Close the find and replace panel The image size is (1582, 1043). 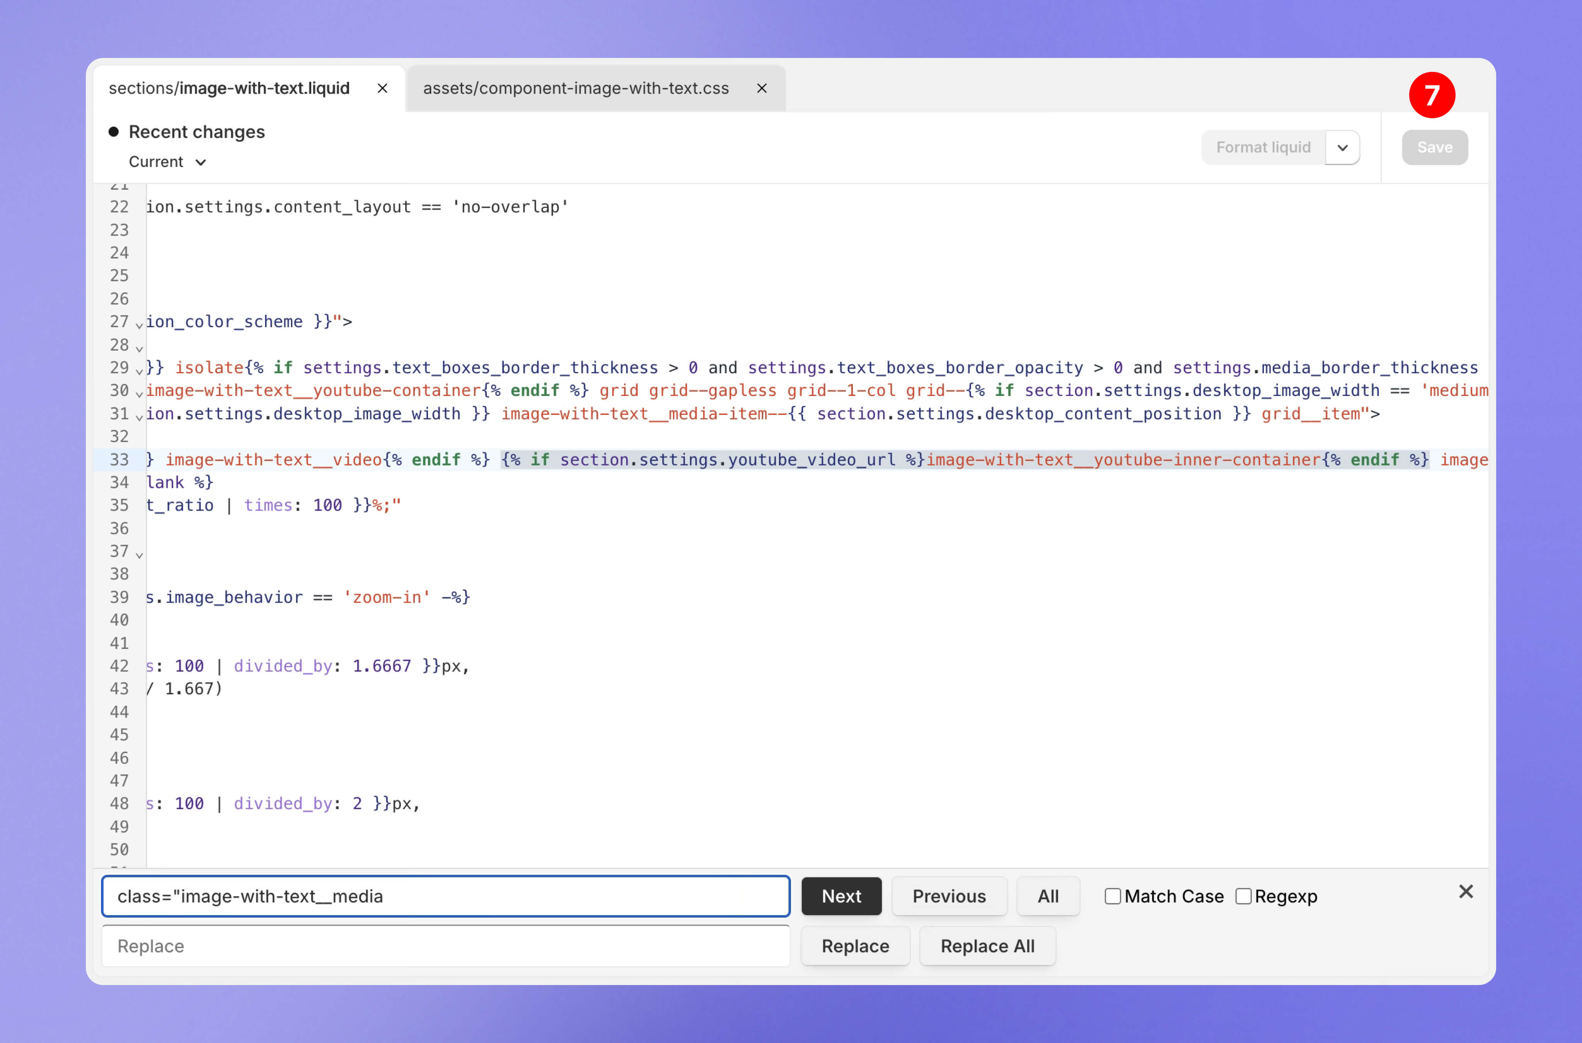[x=1466, y=891]
